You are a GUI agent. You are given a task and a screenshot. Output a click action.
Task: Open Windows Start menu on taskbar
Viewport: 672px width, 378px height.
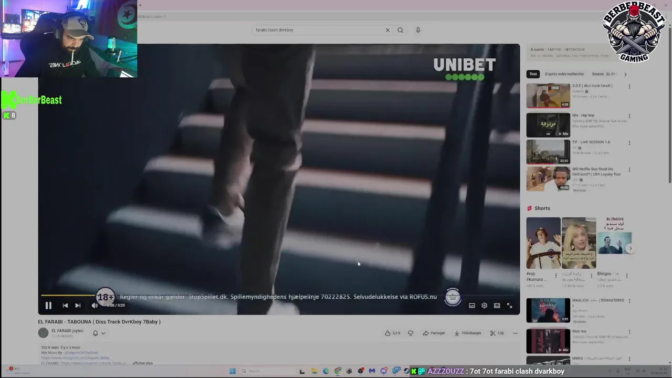click(x=233, y=371)
